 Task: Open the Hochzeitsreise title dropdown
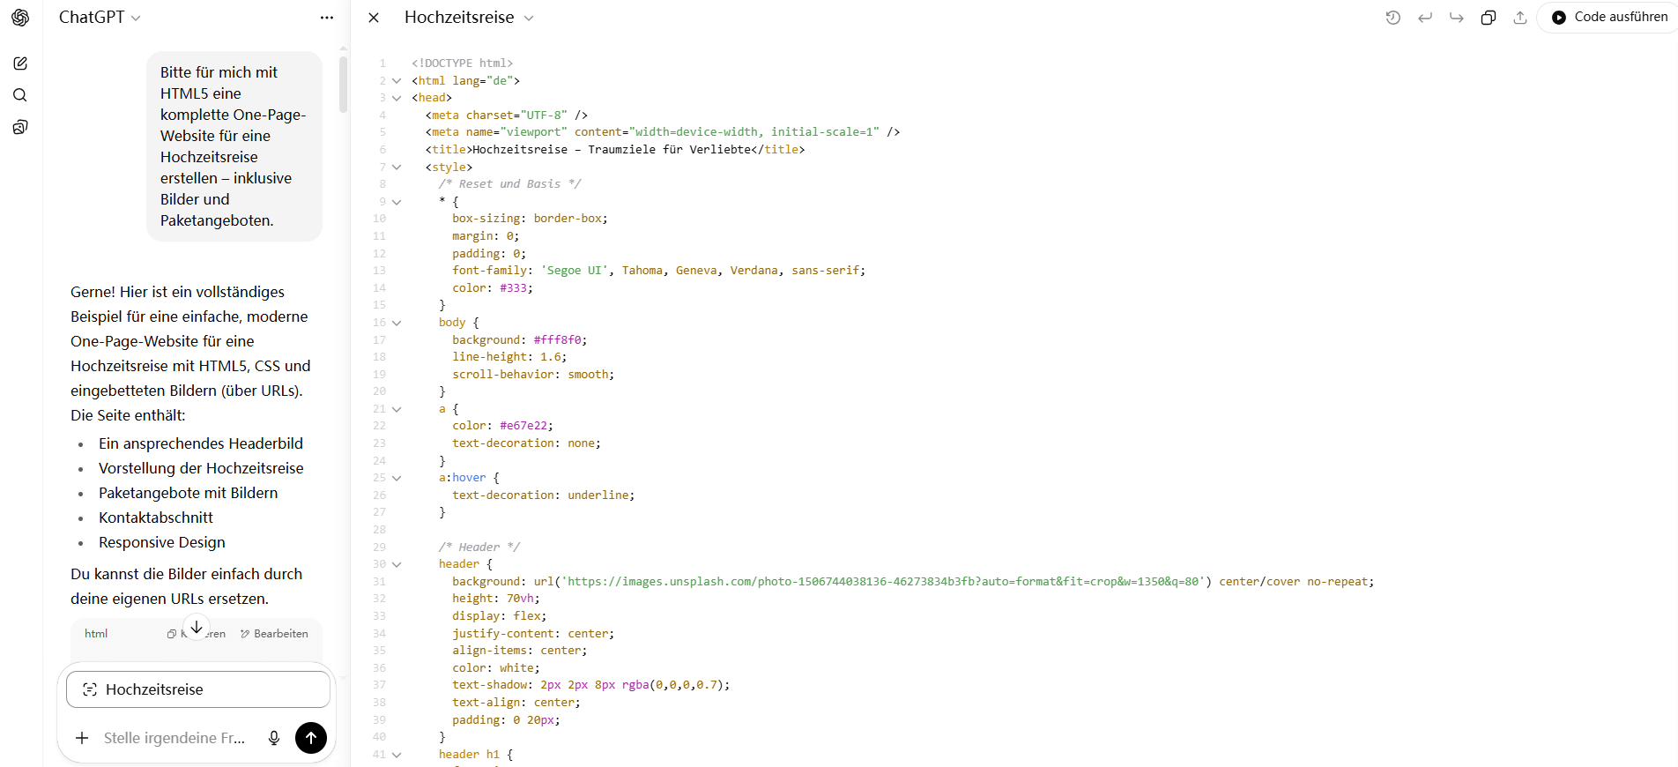[x=528, y=19]
